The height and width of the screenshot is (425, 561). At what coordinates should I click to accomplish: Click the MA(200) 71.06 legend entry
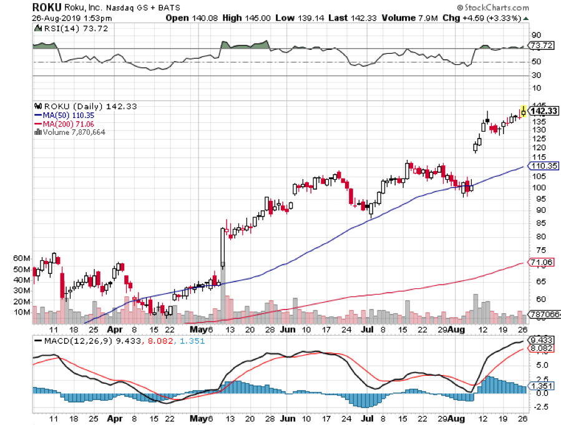click(64, 124)
